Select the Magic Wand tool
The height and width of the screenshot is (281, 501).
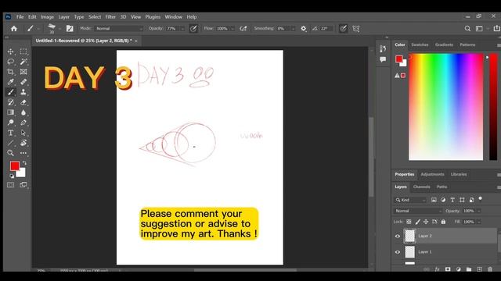point(23,62)
